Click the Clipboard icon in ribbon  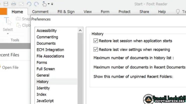point(18,25)
